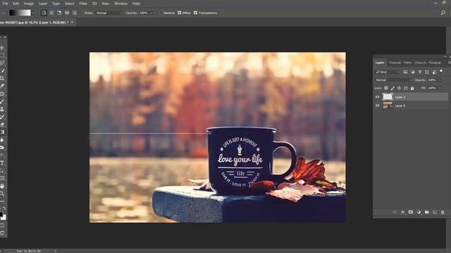Select the Quick Selection wand tool
Image resolution: width=451 pixels, height=253 pixels.
[2, 70]
